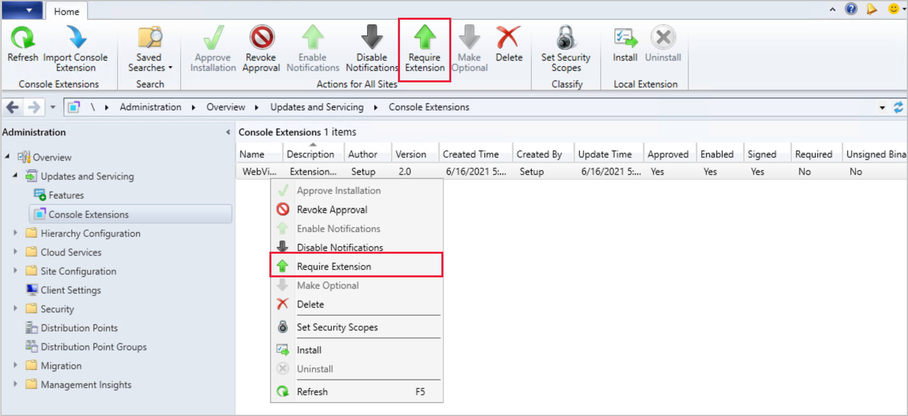Screen dimensions: 908x416
Task: Click Revoke Approval in the ribbon
Action: 261,49
